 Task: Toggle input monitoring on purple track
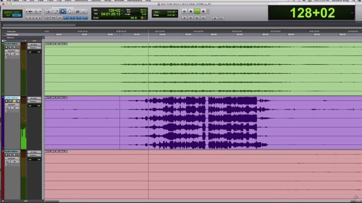[x=10, y=101]
